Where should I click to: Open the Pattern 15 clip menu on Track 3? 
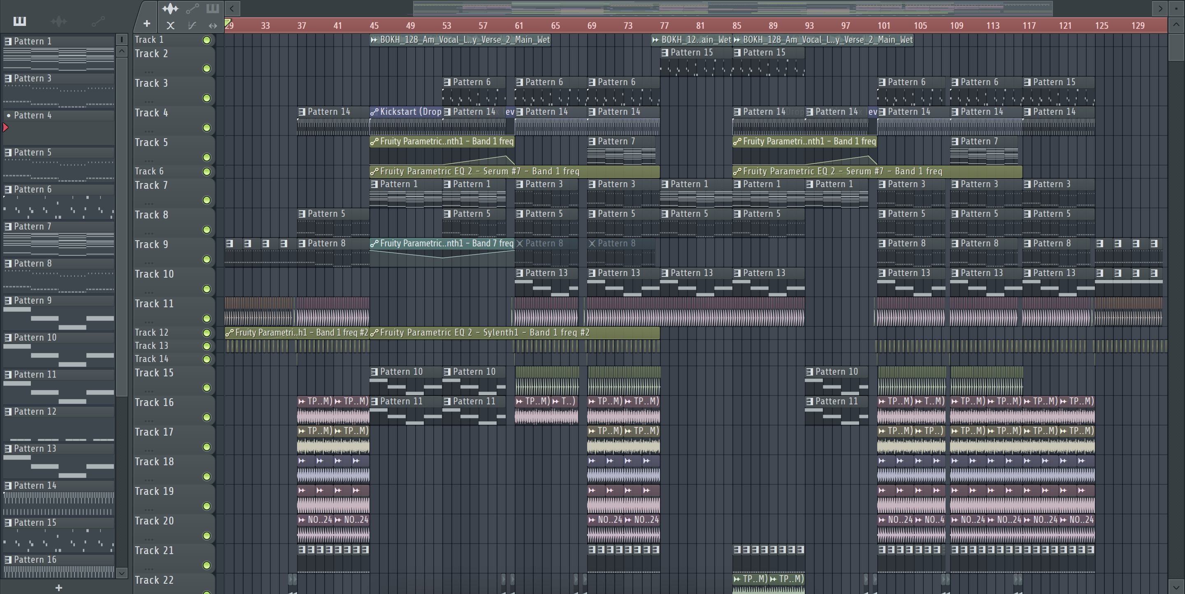1027,82
